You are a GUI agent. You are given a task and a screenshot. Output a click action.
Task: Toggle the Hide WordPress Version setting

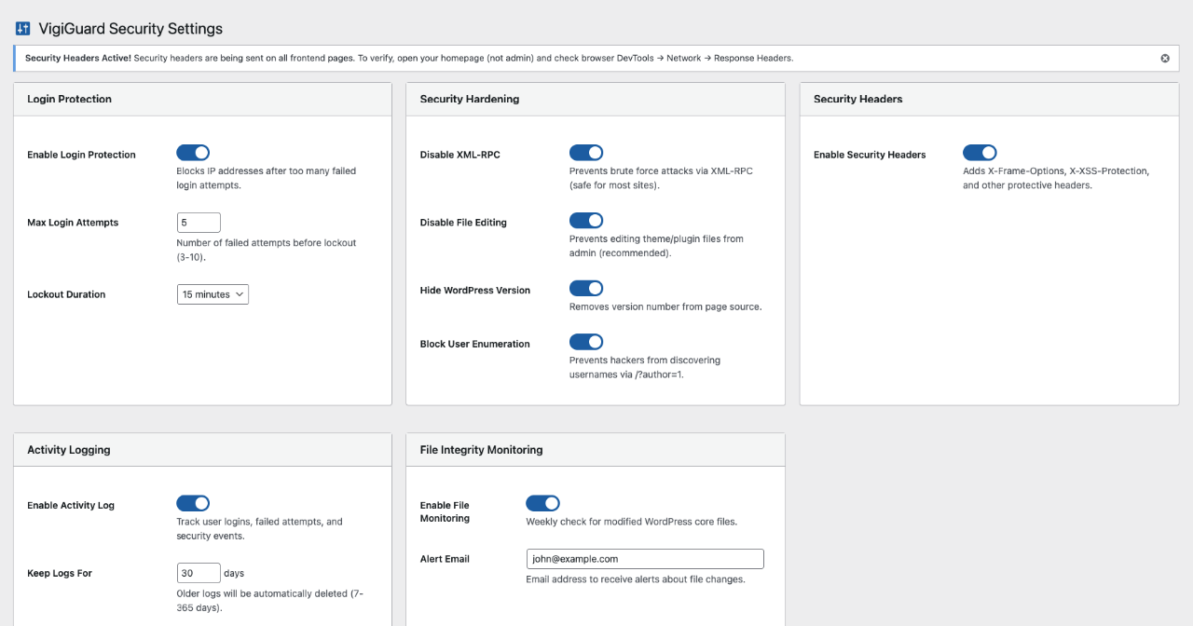[x=586, y=288]
